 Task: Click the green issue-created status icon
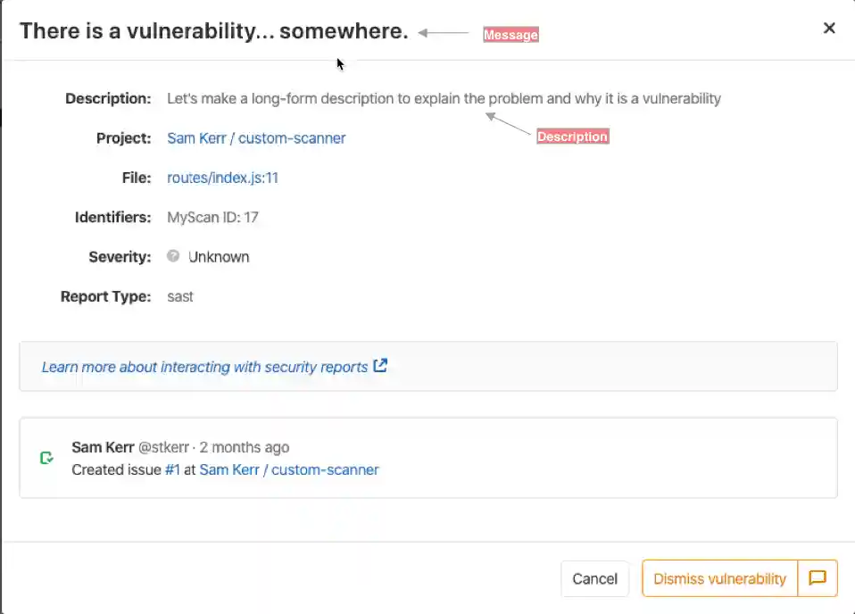point(46,458)
